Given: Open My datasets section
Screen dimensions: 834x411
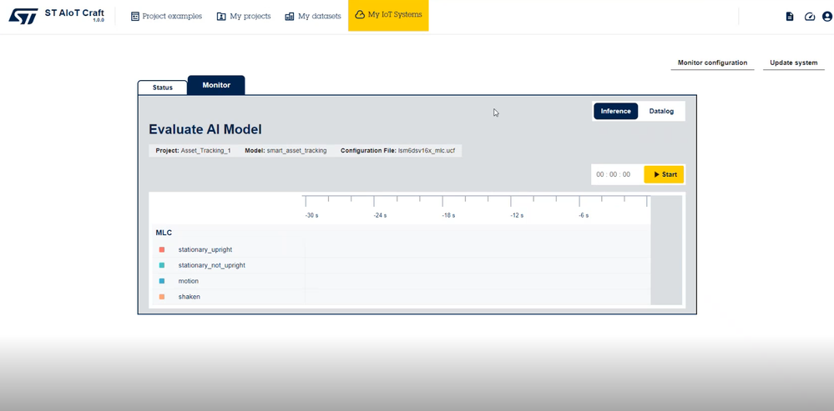Looking at the screenshot, I should click(313, 17).
